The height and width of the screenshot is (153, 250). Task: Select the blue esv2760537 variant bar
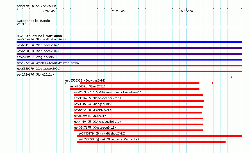[129, 60]
